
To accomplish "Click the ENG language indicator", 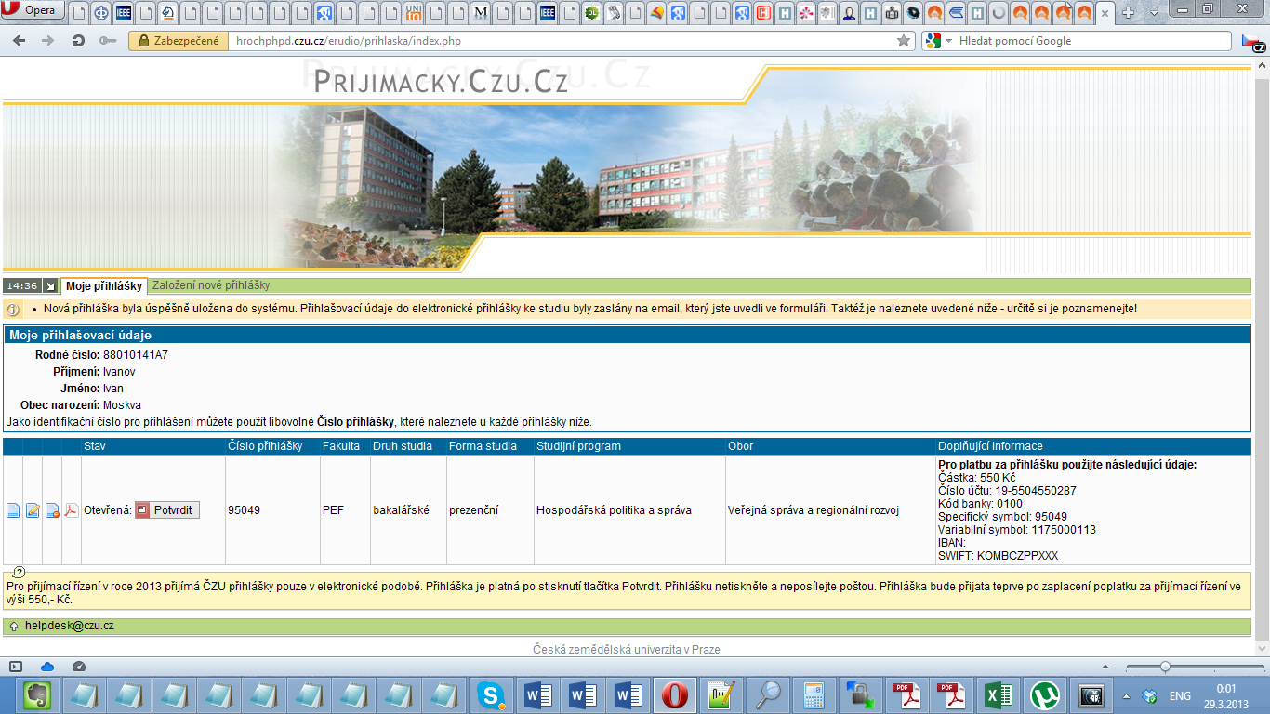I will [1180, 695].
